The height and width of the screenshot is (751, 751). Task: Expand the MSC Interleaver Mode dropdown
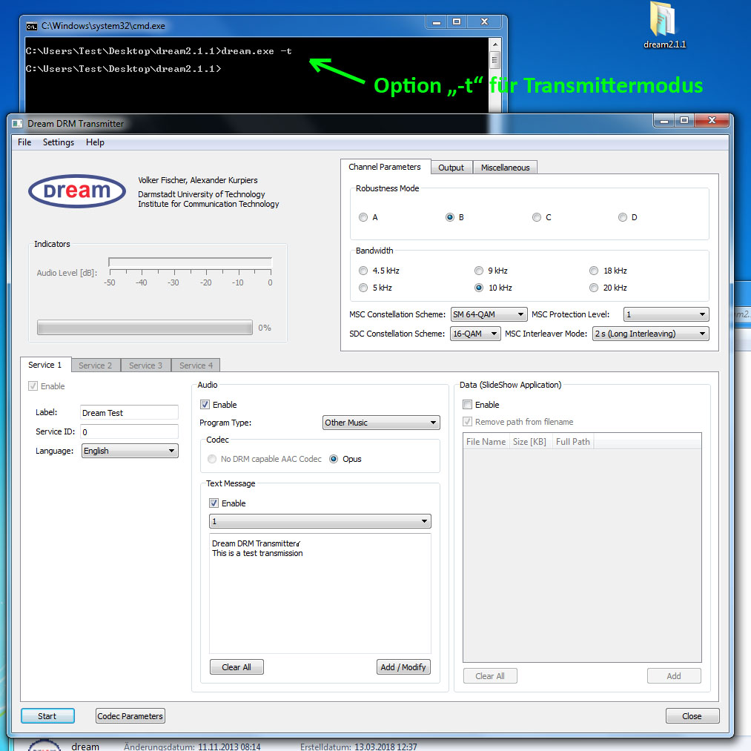[650, 334]
